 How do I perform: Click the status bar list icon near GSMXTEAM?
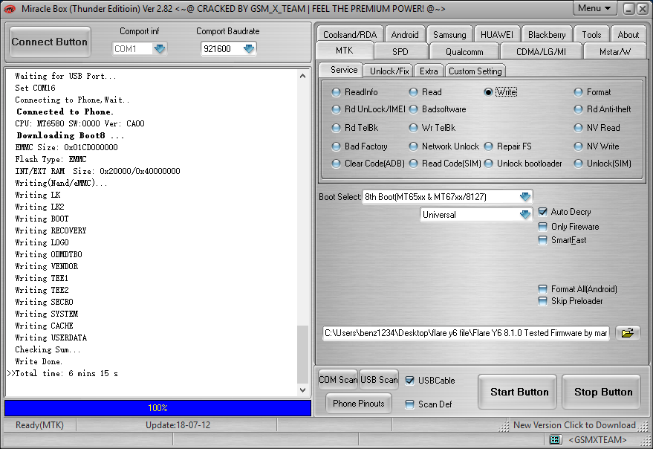click(555, 439)
